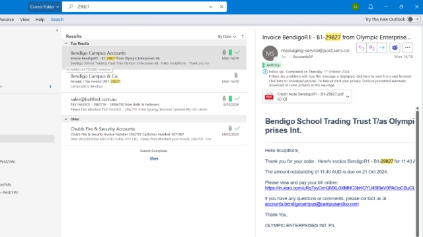Reply all to the message
Screen dimensions: 423x237
pyautogui.click(x=371, y=48)
